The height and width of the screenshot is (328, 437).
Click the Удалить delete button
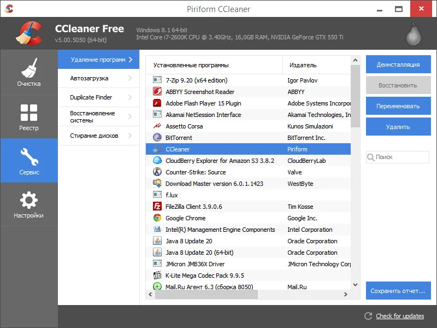point(398,127)
